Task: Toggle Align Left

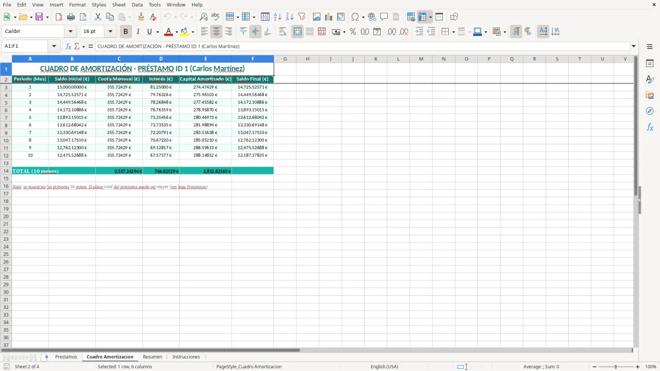Action: coord(205,32)
